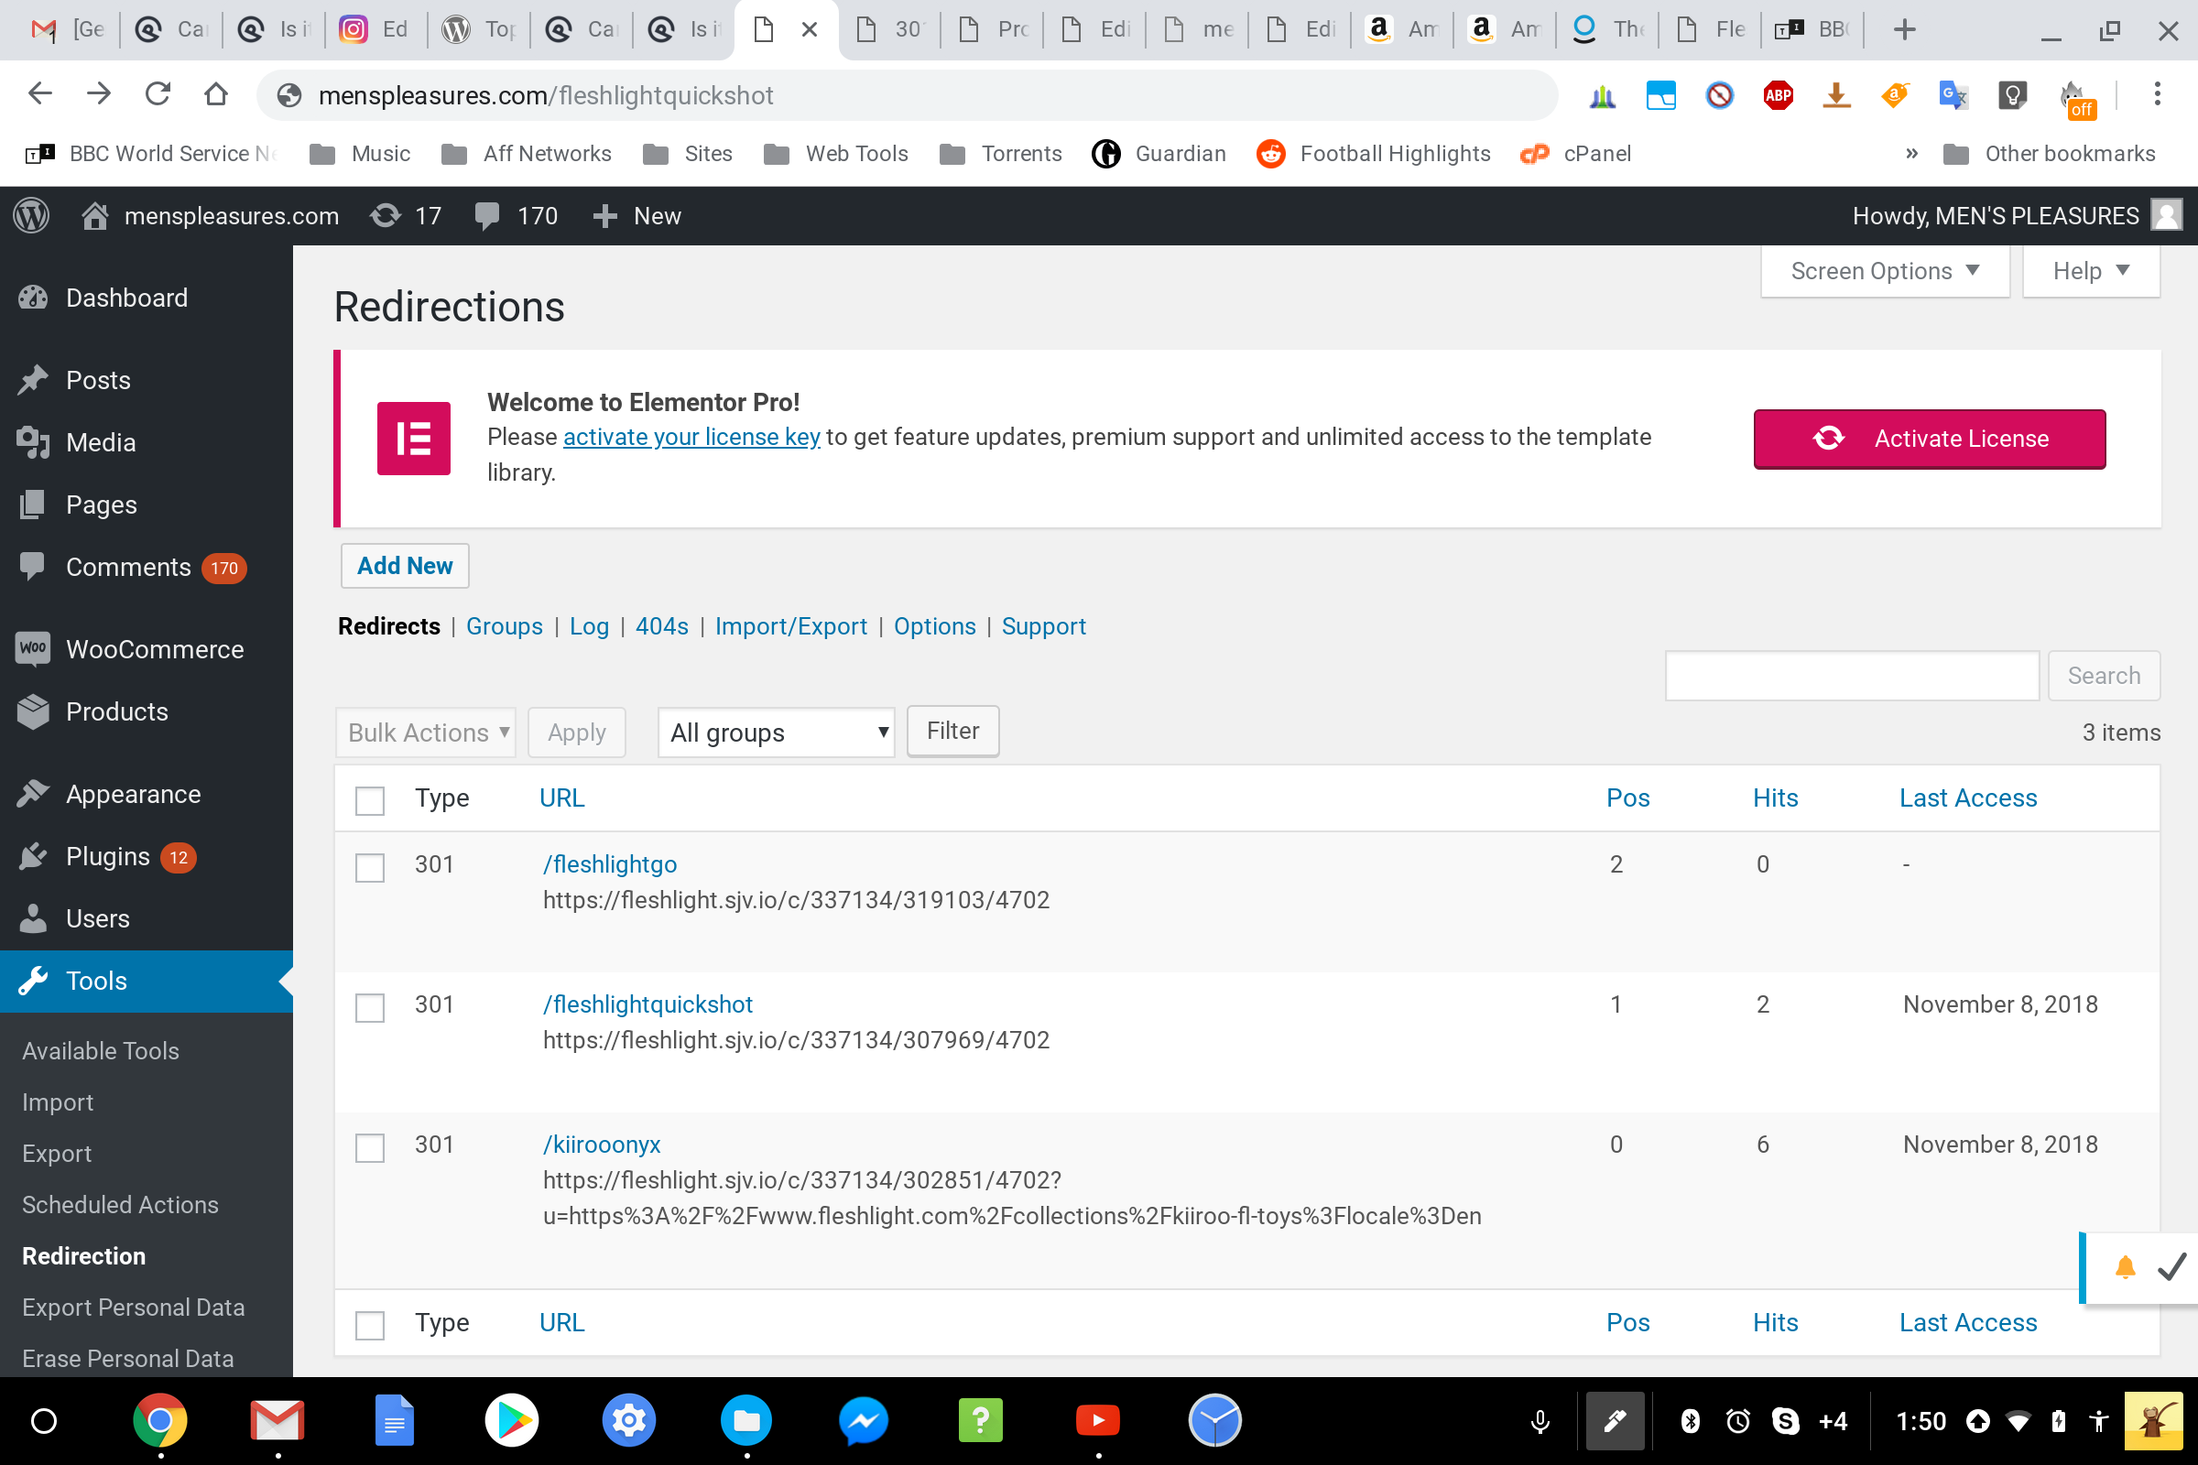Open the Other bookmarks folder

pyautogui.click(x=2049, y=153)
